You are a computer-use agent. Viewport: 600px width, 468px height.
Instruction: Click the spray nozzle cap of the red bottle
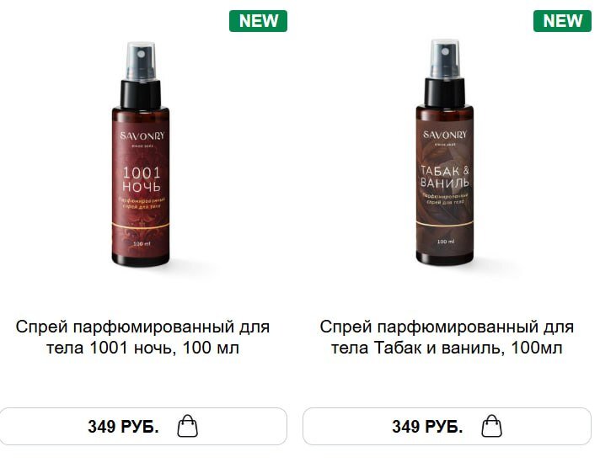point(142,61)
